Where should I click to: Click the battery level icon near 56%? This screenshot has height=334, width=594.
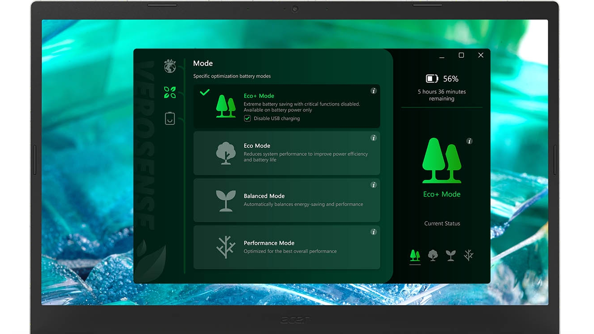432,79
